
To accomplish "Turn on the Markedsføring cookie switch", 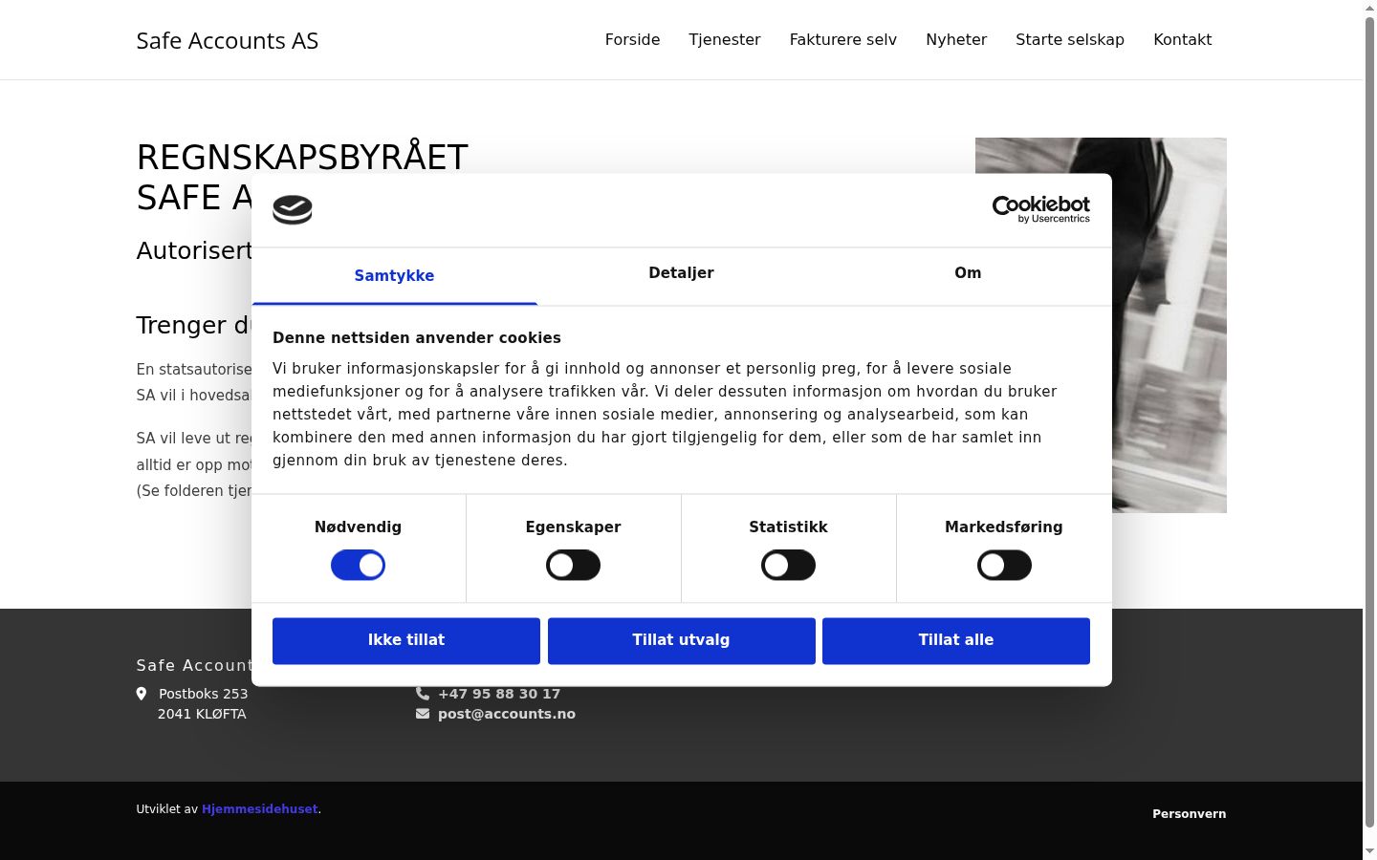I will click(1004, 565).
